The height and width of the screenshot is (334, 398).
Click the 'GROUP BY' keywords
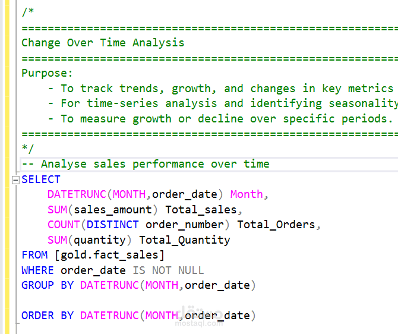pyautogui.click(x=48, y=285)
